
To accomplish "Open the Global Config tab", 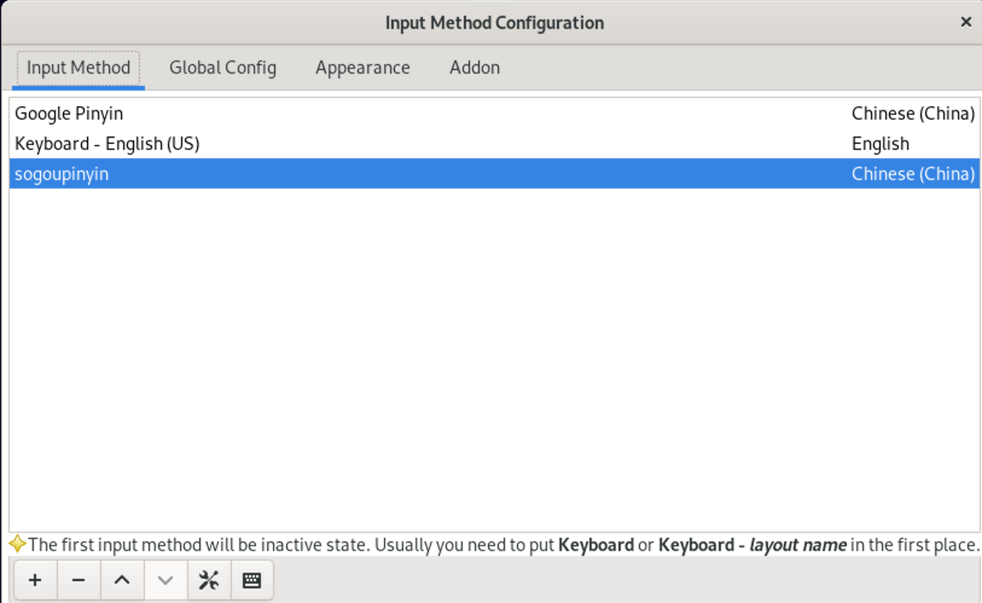I will 223,68.
